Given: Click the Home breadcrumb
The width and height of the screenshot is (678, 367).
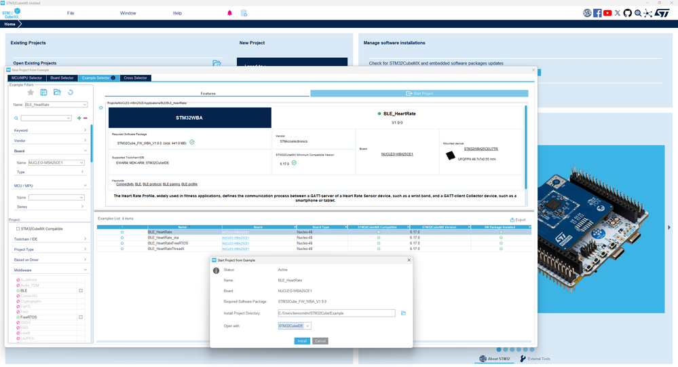Looking at the screenshot, I should click(x=10, y=24).
